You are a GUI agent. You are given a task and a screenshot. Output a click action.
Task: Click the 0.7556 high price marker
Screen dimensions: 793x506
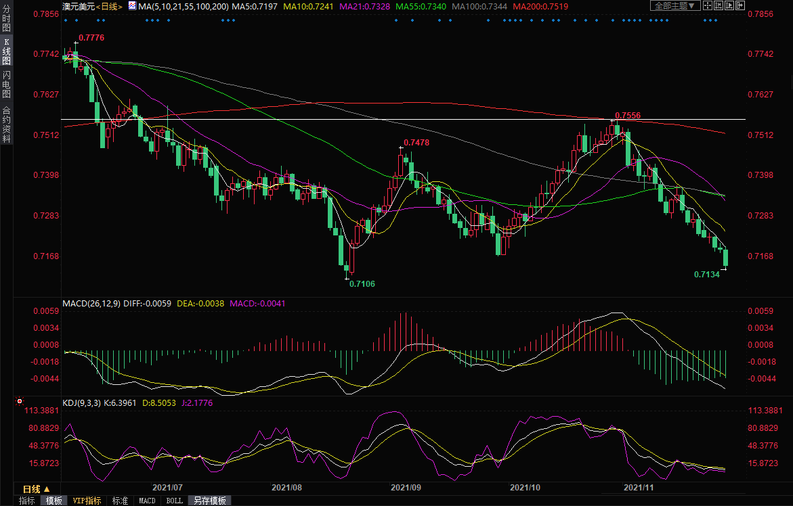pyautogui.click(x=627, y=116)
